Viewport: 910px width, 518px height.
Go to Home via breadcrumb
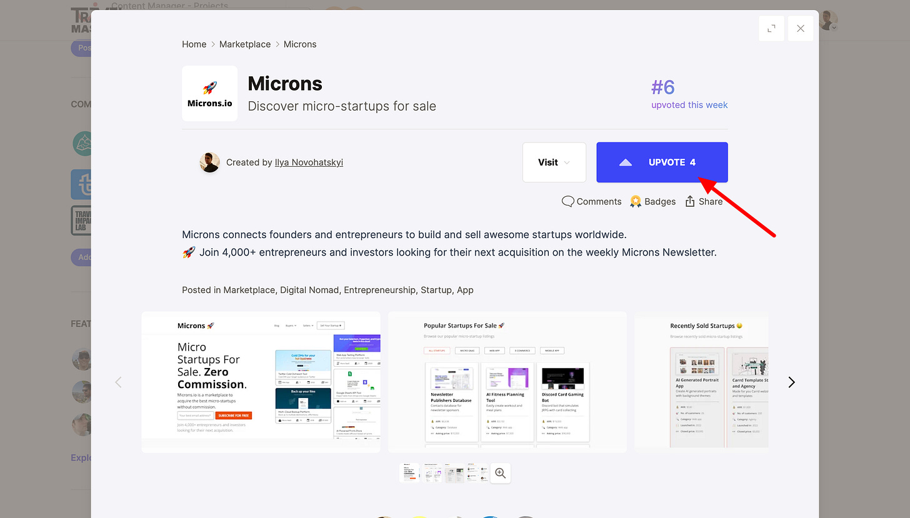tap(194, 44)
